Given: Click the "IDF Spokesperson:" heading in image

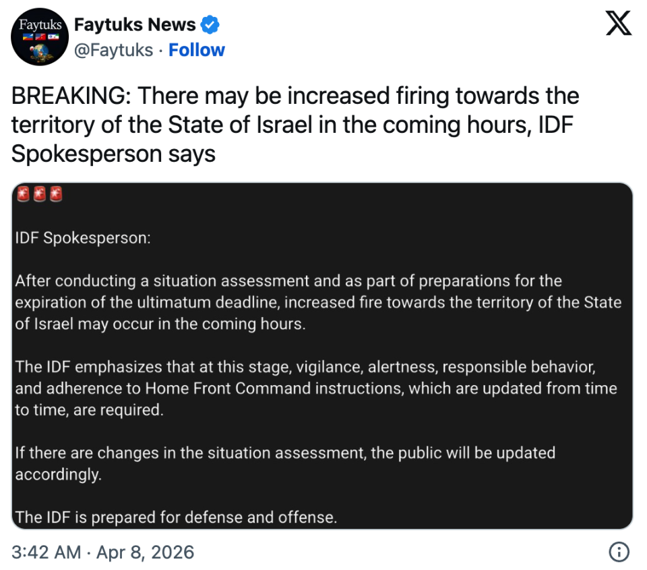Looking at the screenshot, I should coord(83,238).
